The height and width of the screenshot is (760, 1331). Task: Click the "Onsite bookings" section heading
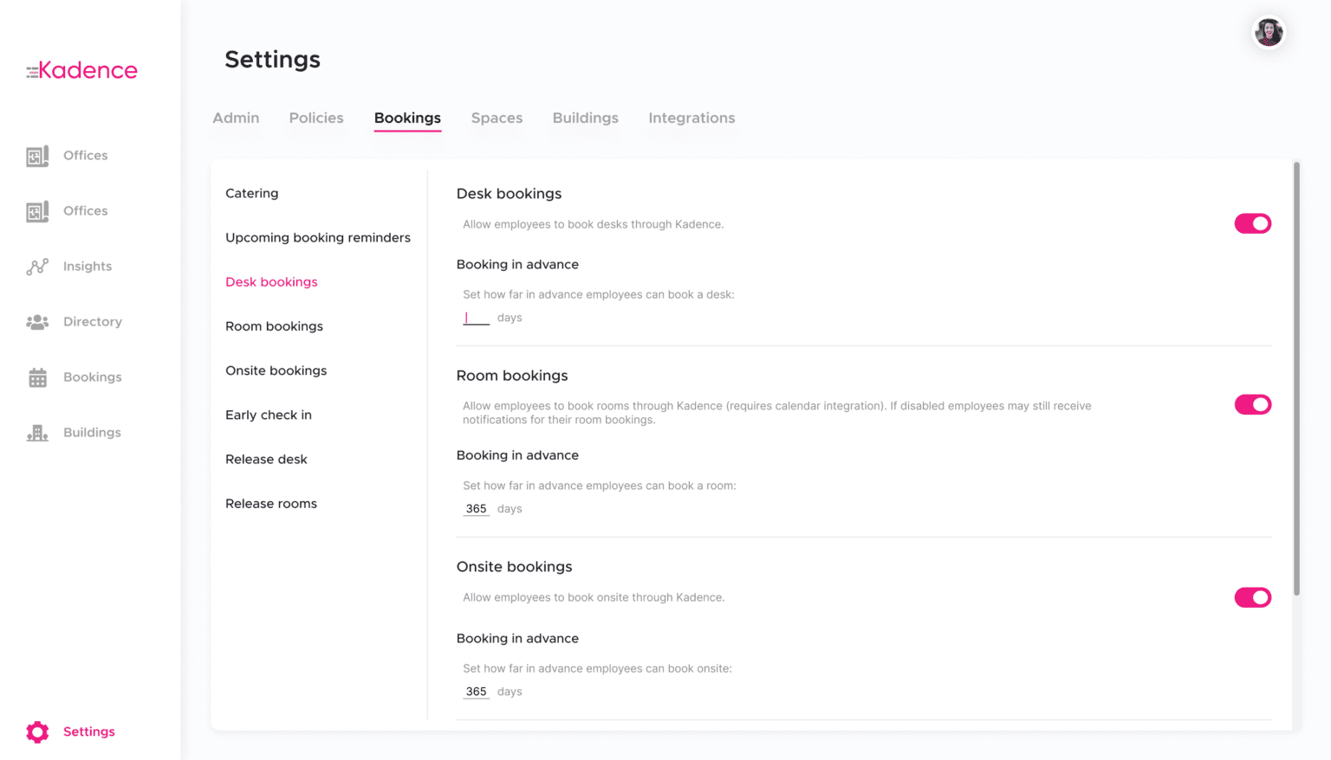pos(515,567)
